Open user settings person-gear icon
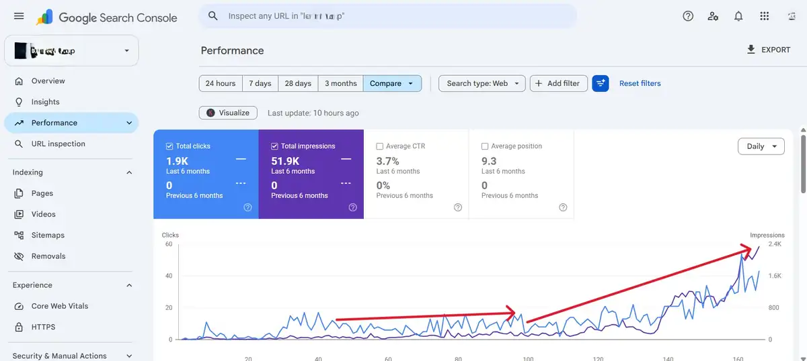Screen dimensions: 807x361 point(714,16)
